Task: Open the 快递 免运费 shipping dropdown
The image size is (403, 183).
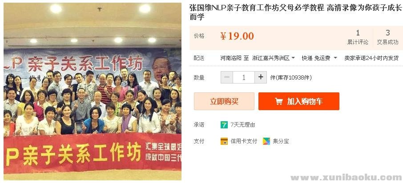Action: click(x=319, y=58)
